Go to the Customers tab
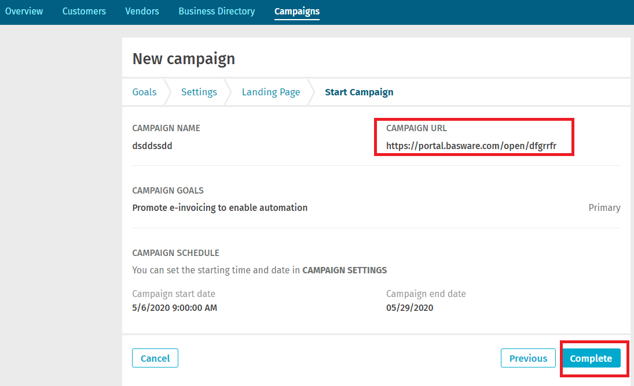634x386 pixels. pyautogui.click(x=84, y=12)
